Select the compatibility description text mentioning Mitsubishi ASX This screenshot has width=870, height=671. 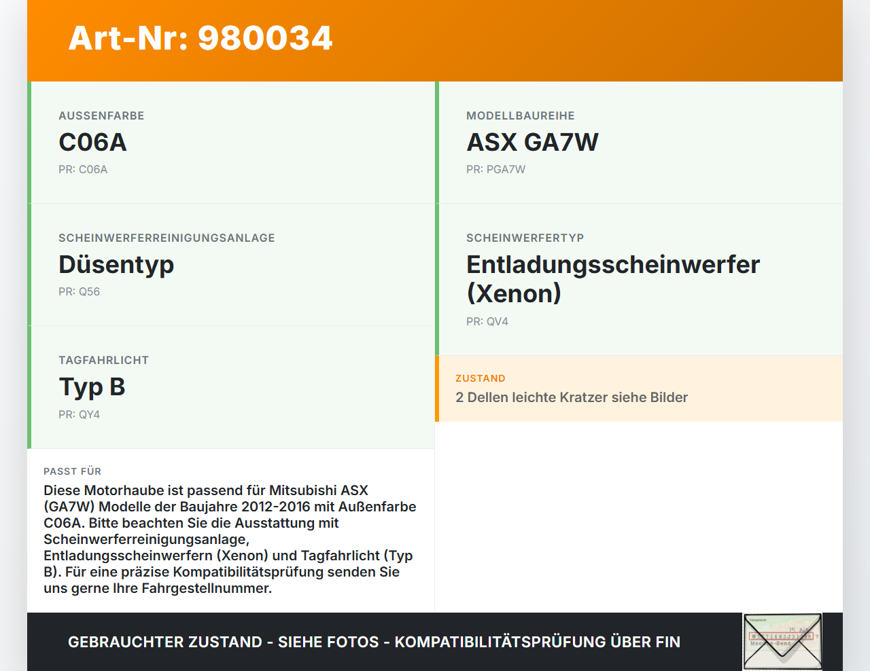coord(230,539)
